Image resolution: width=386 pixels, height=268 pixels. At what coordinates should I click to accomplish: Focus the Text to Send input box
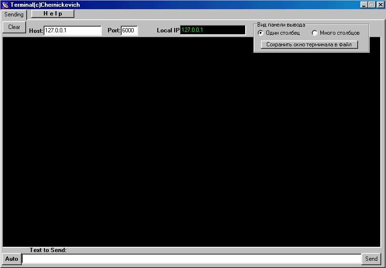191,259
